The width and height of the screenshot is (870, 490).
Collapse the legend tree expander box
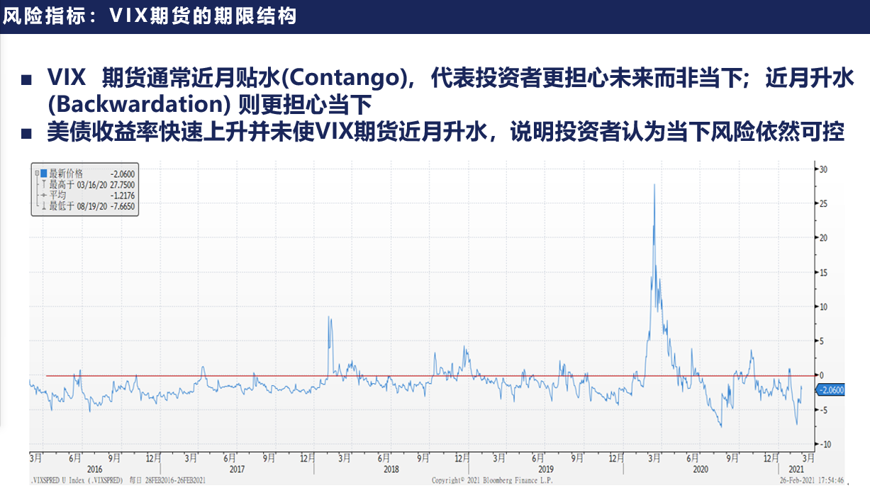[x=36, y=173]
